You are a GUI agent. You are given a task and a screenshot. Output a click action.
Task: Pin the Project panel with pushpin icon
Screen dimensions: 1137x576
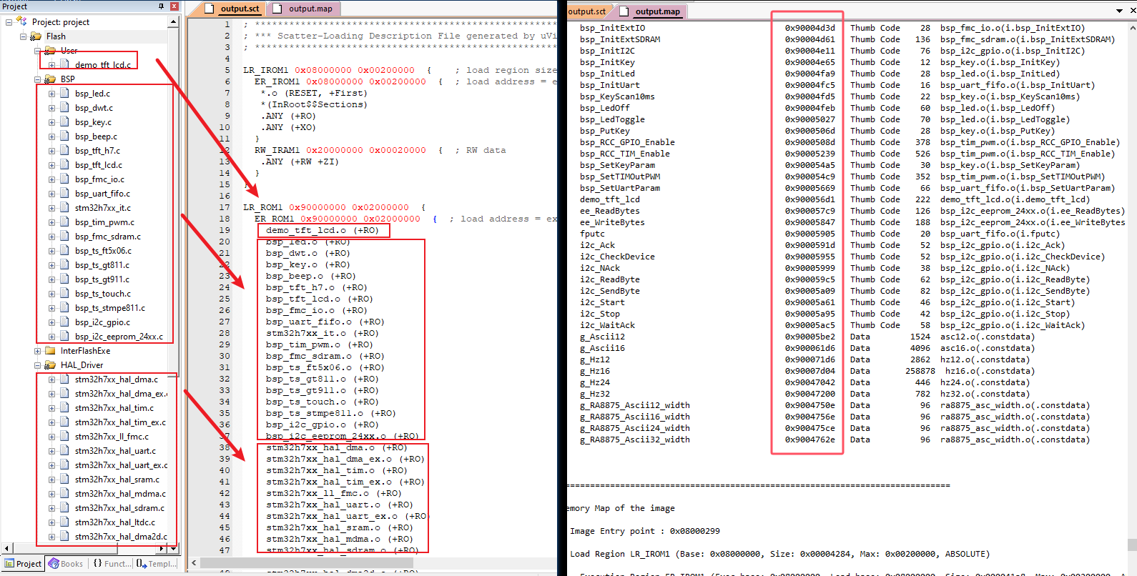[161, 6]
